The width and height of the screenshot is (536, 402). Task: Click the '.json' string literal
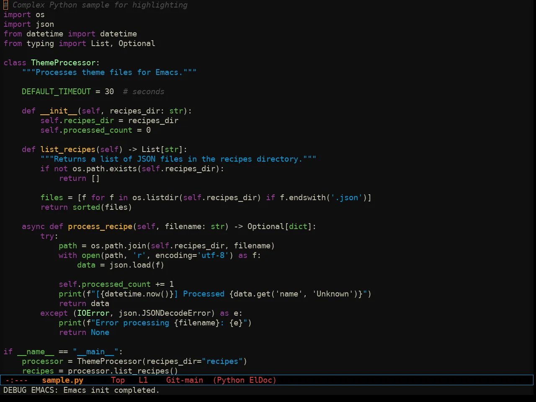[346, 198]
